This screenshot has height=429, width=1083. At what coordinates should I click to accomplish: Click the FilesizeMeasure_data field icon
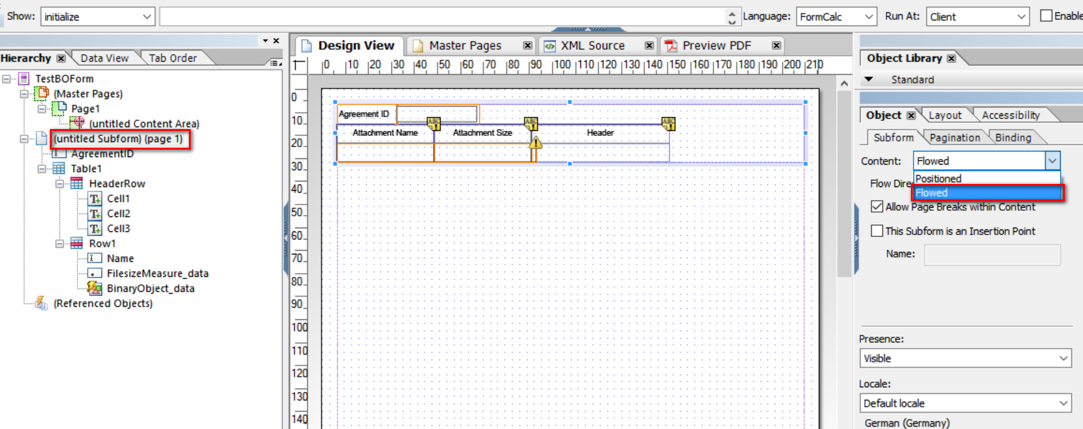coord(95,273)
